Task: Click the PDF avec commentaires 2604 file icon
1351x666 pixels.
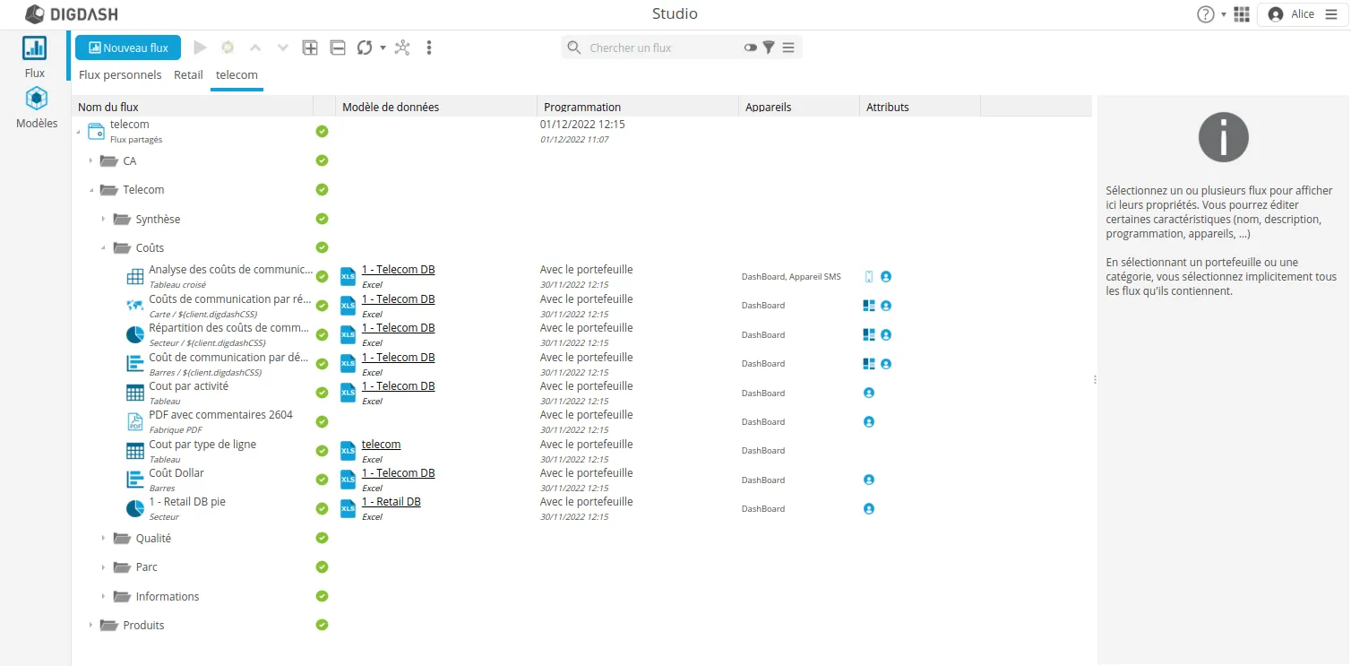Action: pos(134,421)
